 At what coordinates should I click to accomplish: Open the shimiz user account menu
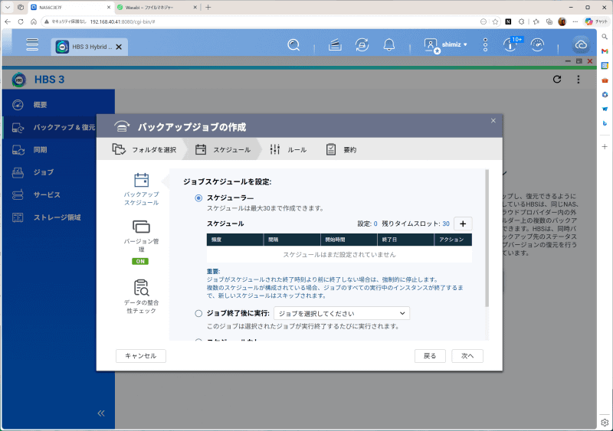446,45
